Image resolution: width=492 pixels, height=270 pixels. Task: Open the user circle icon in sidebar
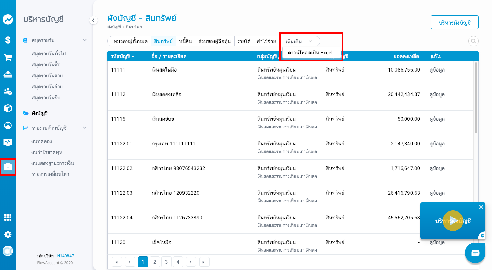coord(8,125)
